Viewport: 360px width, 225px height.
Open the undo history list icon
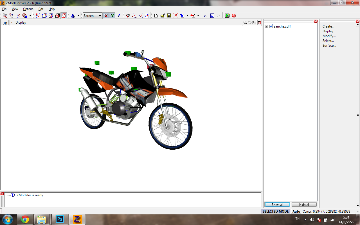[212, 16]
